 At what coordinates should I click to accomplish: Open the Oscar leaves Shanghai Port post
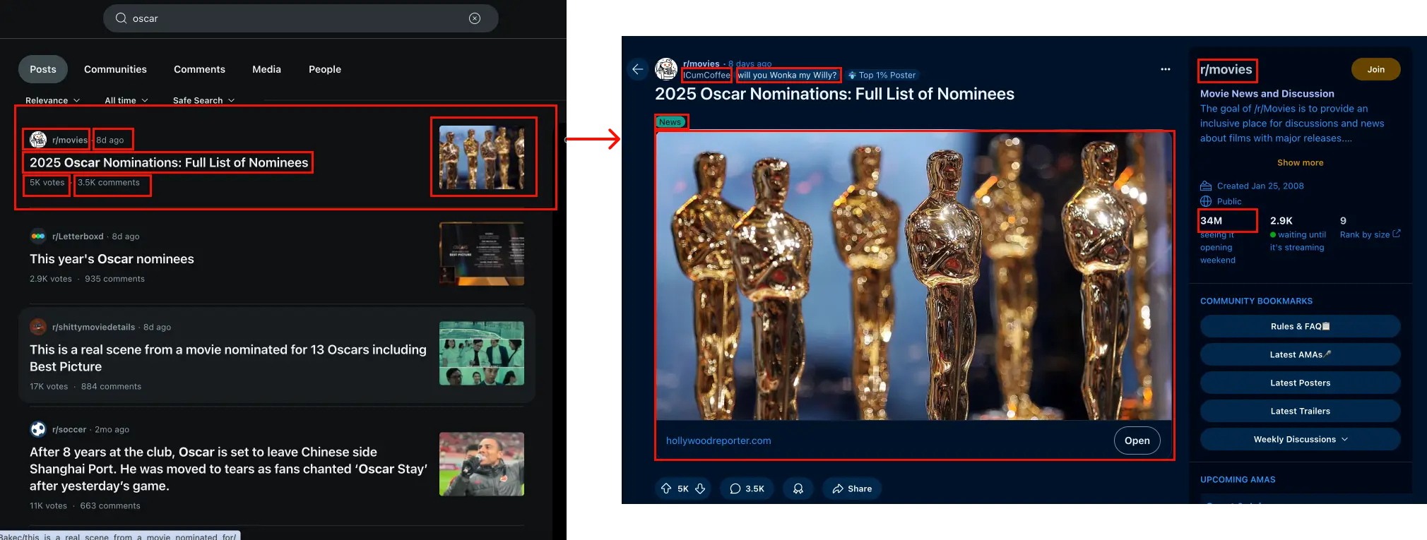point(228,469)
